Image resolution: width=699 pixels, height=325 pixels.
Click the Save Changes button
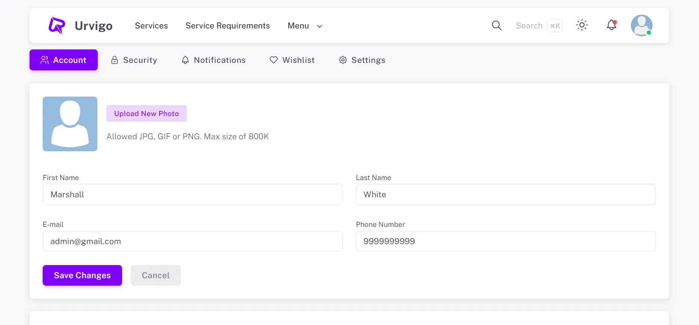82,275
